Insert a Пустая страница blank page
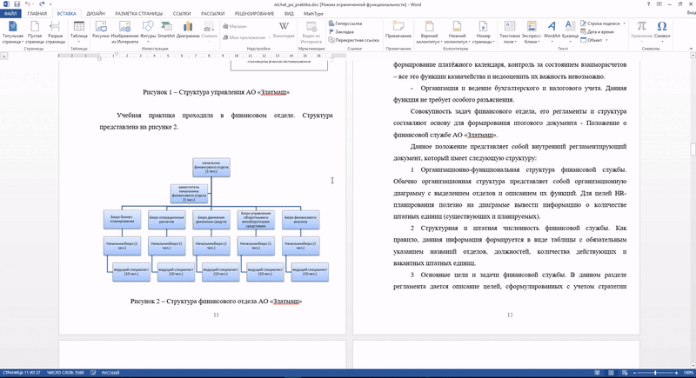Screen dimensions: 696x378 tap(35, 32)
